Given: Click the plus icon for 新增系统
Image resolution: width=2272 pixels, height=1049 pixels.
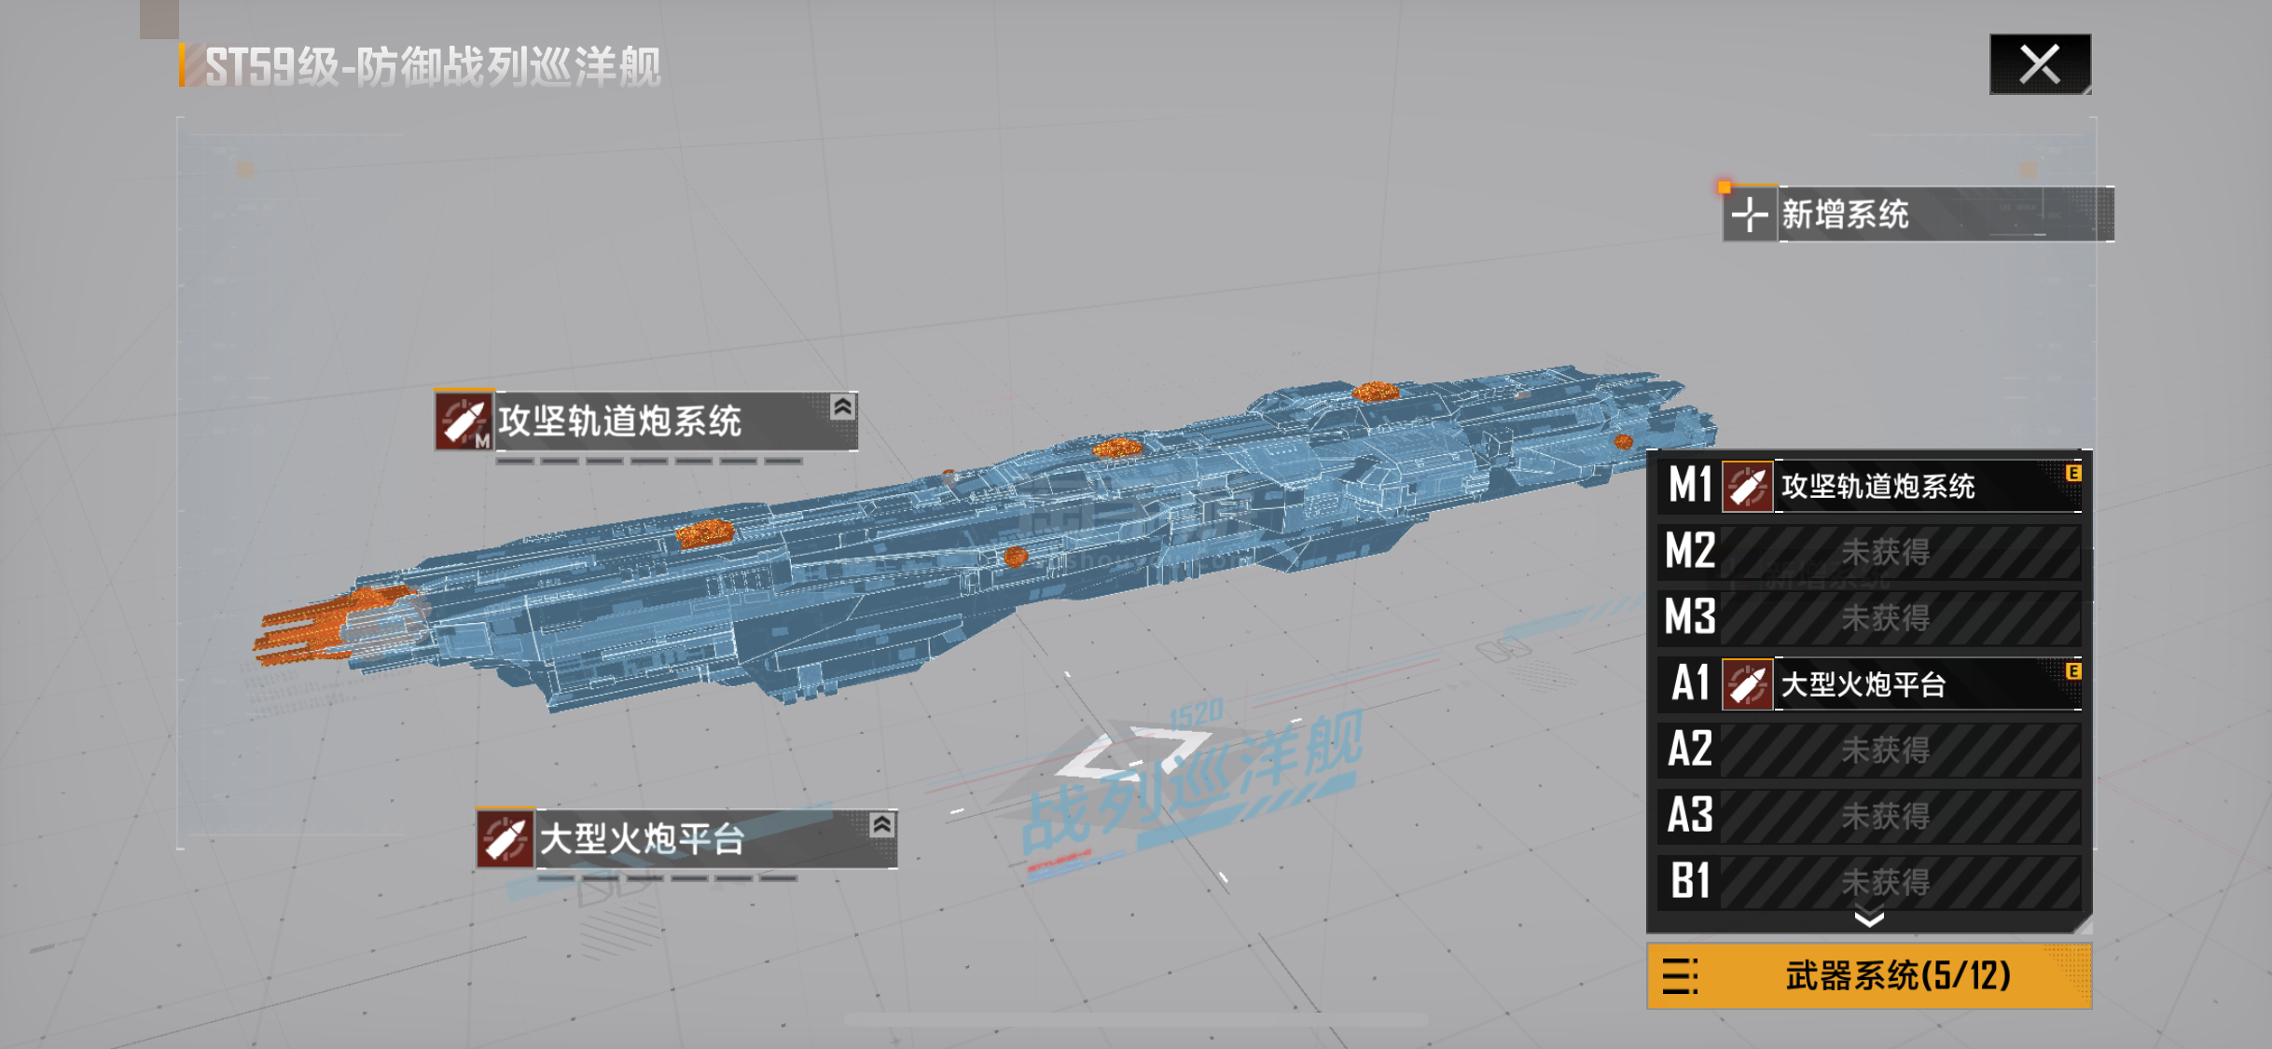Looking at the screenshot, I should (x=1750, y=214).
